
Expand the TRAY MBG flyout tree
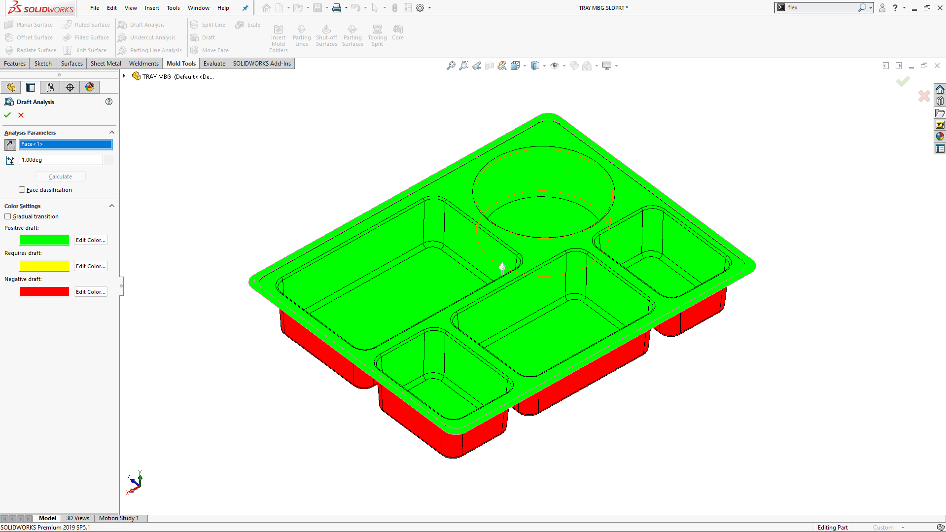pyautogui.click(x=124, y=76)
